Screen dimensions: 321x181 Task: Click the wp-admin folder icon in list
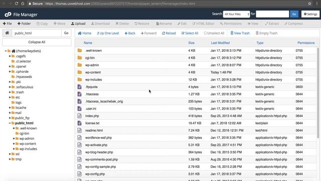click(x=80, y=65)
